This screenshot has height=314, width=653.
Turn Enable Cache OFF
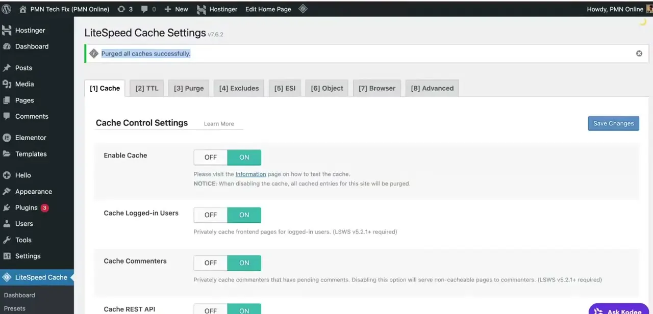(211, 158)
